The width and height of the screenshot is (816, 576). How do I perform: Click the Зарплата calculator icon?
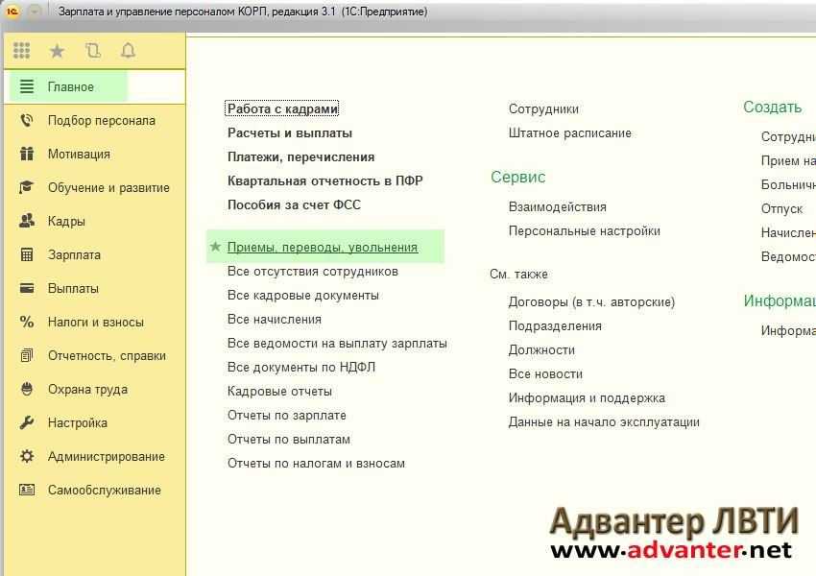pos(27,254)
